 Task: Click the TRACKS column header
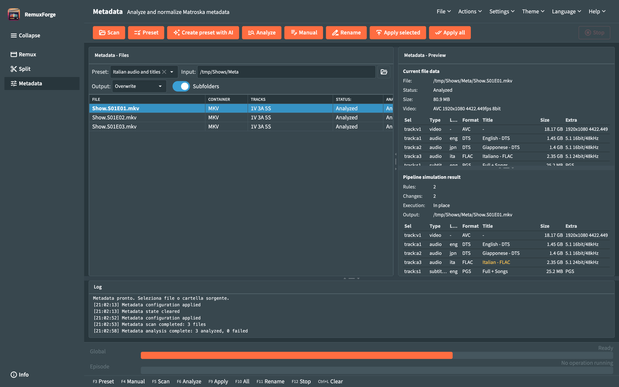pos(290,99)
